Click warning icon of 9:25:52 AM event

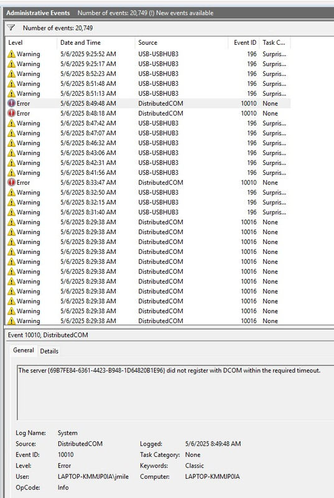point(11,54)
